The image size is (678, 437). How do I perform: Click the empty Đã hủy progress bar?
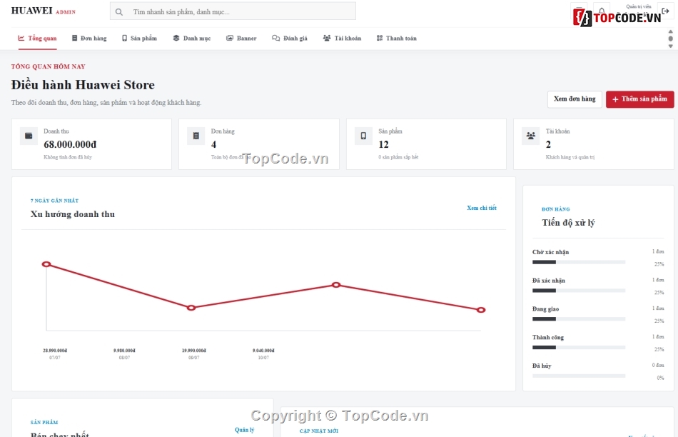[579, 376]
